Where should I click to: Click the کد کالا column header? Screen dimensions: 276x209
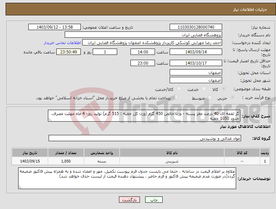242,153
